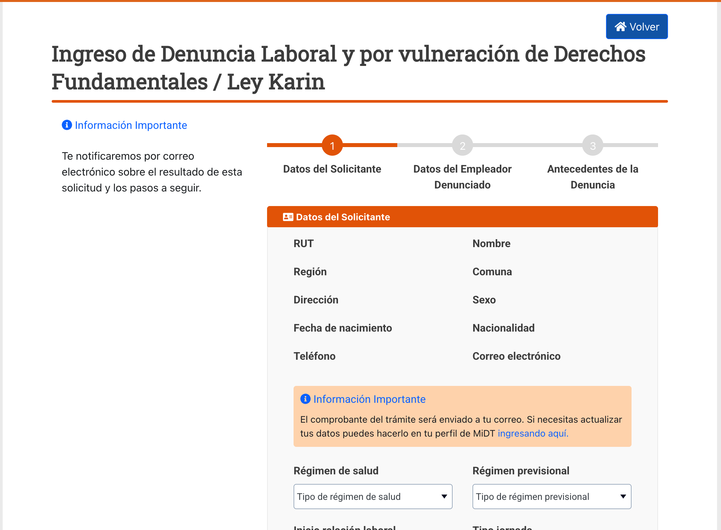Open the Tipo de régimen previsional dropdown

pyautogui.click(x=552, y=497)
